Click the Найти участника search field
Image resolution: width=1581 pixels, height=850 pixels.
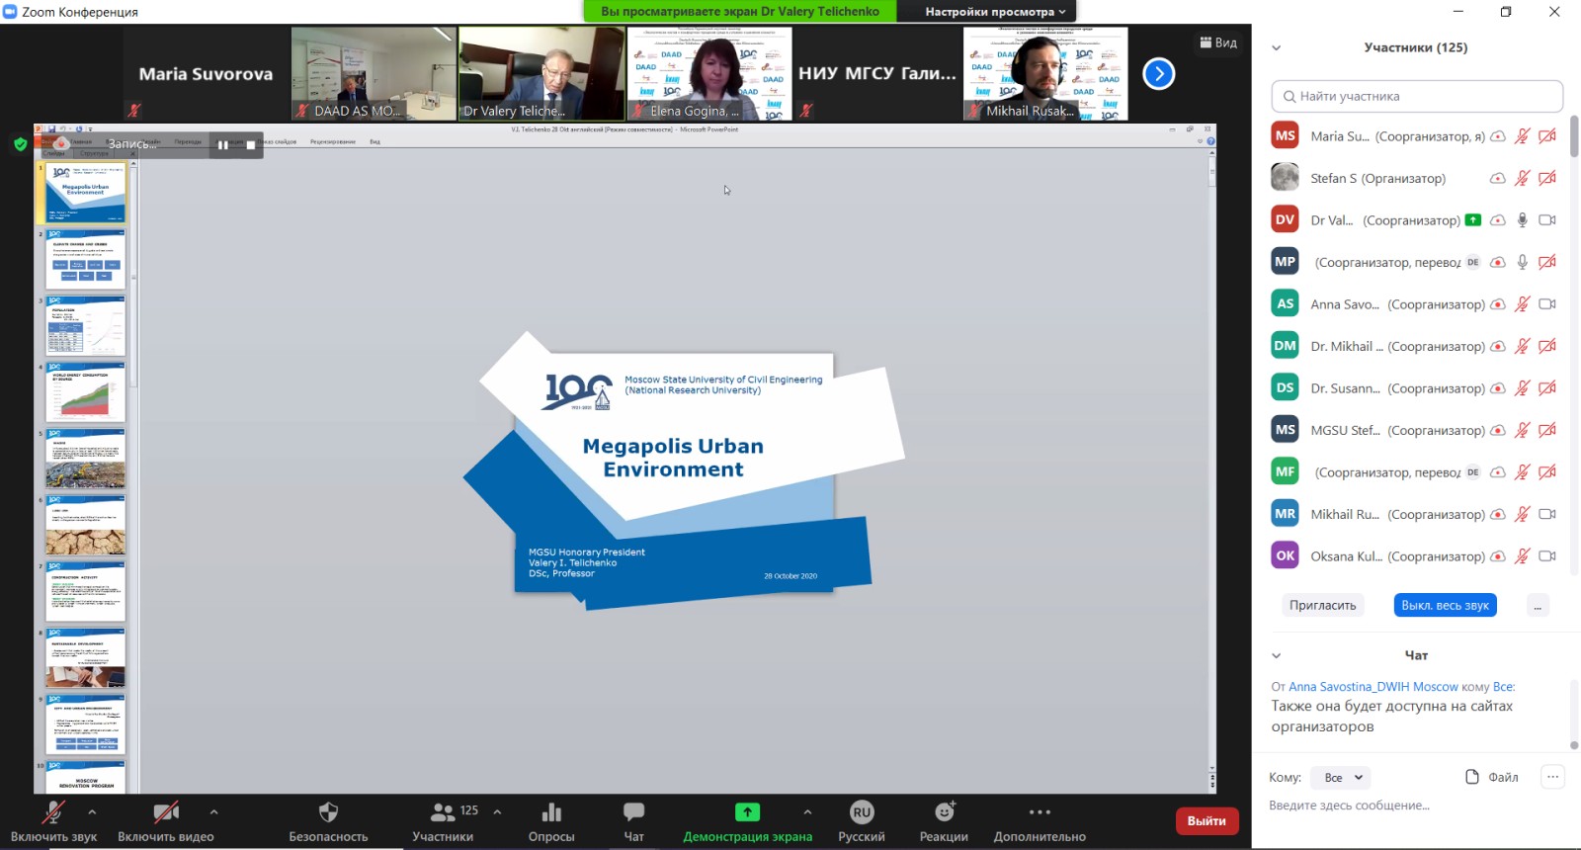click(x=1417, y=96)
